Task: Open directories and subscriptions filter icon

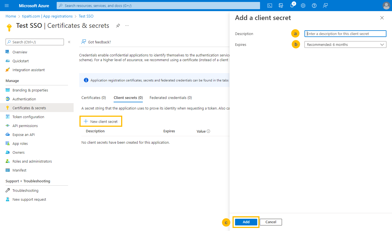Action: tap(281, 6)
